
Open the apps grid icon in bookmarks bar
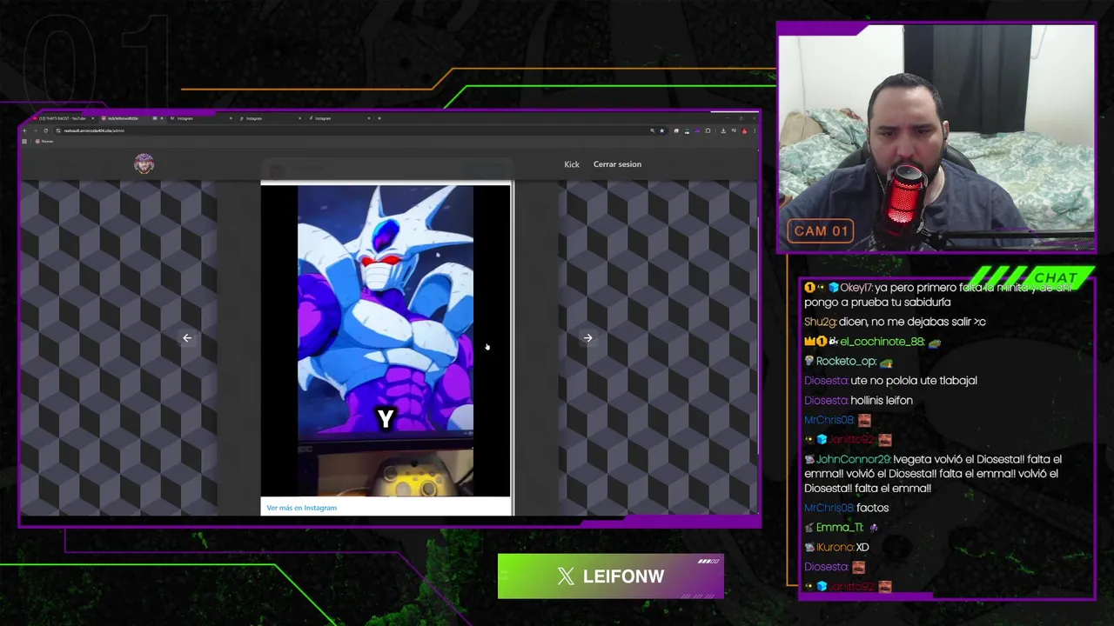coord(24,141)
